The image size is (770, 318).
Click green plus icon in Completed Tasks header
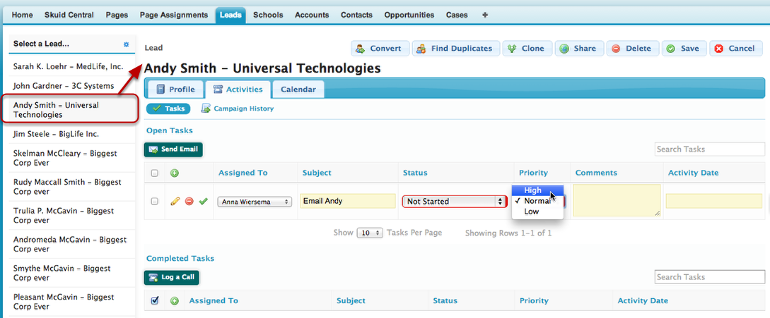point(175,301)
